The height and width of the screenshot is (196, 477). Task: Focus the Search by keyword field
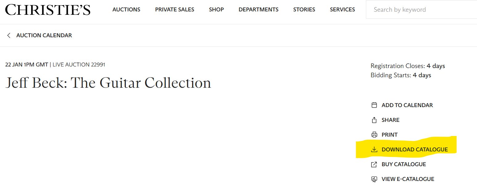tap(421, 10)
